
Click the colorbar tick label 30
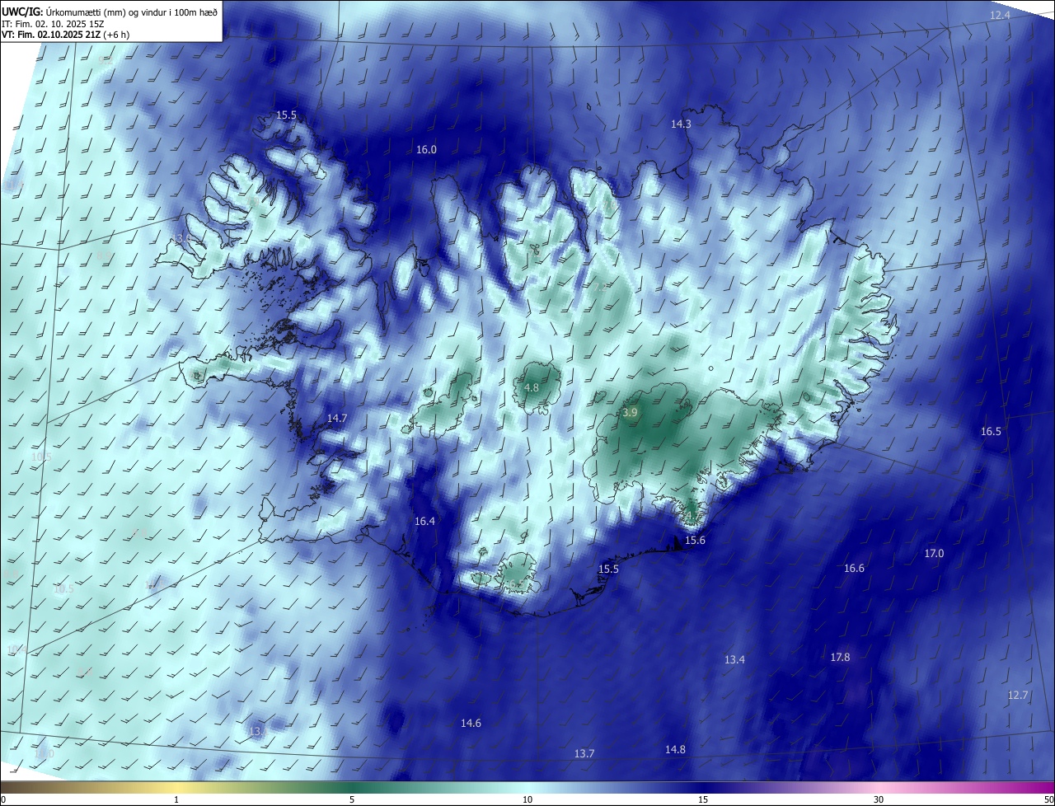click(x=879, y=800)
